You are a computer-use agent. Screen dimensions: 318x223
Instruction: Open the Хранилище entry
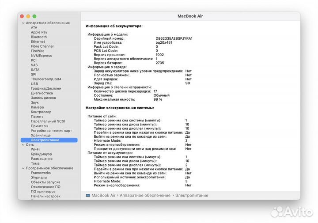coord(41,135)
